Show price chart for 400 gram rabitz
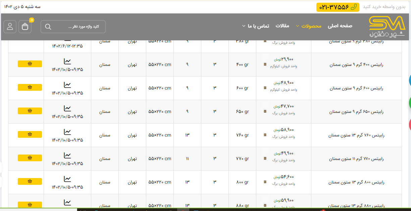The width and height of the screenshot is (411, 211). 67,61
